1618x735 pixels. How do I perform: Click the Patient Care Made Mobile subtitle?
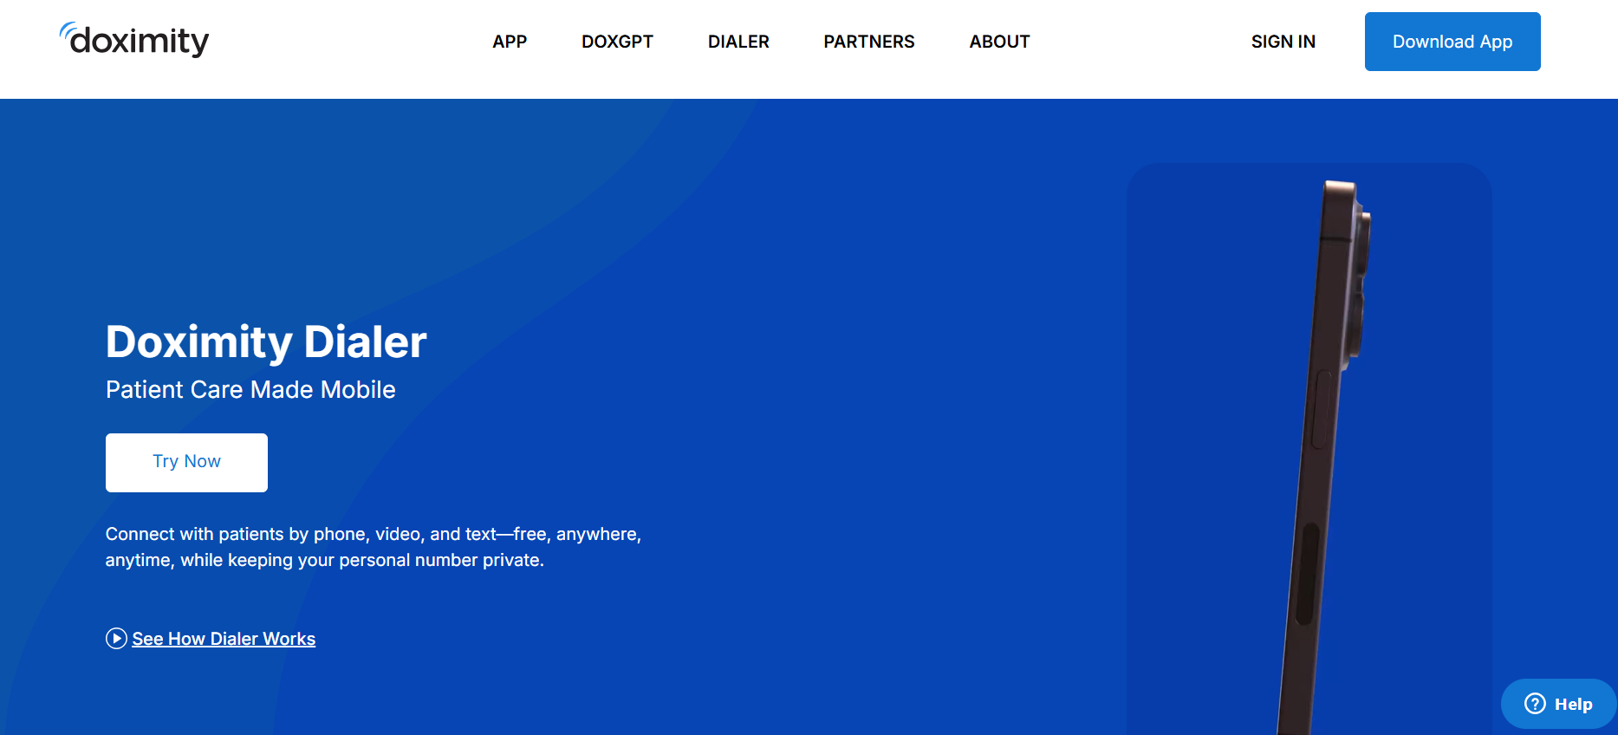point(250,390)
